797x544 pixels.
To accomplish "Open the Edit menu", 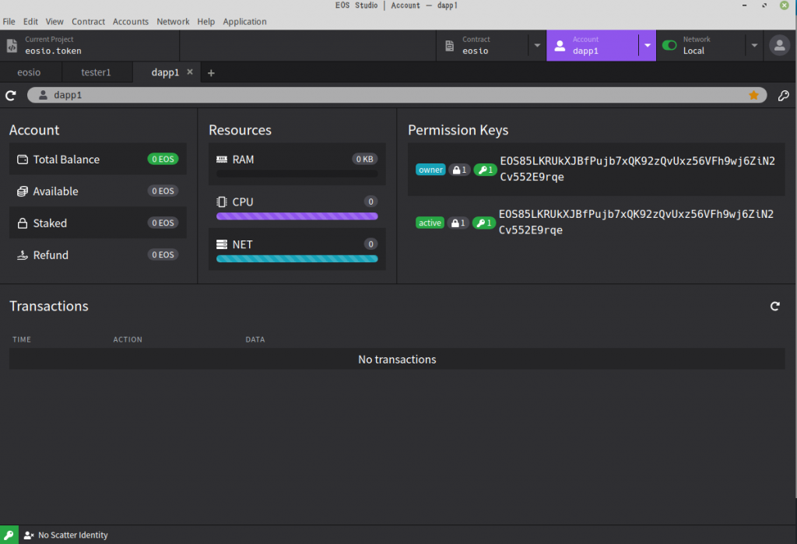I will [x=30, y=21].
